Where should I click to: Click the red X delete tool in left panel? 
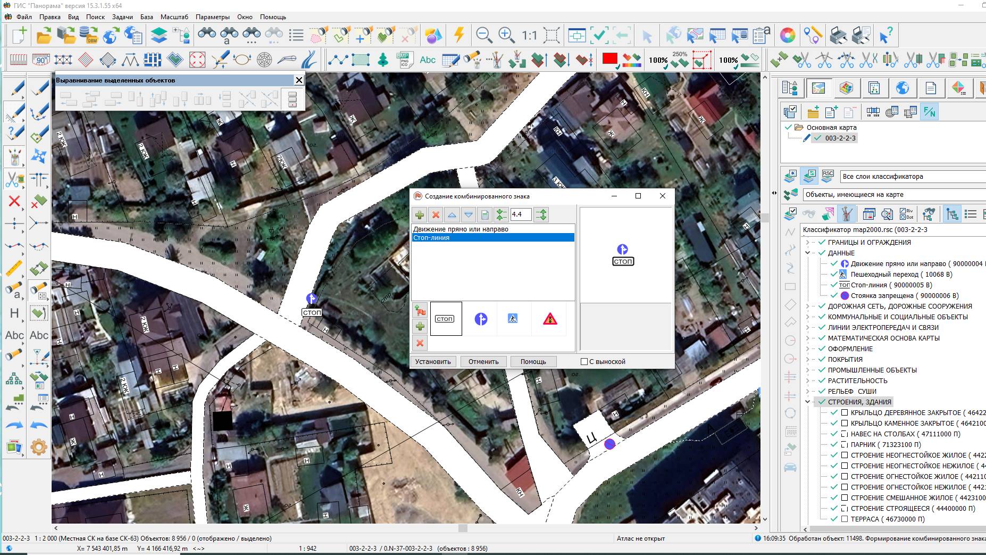(x=14, y=202)
